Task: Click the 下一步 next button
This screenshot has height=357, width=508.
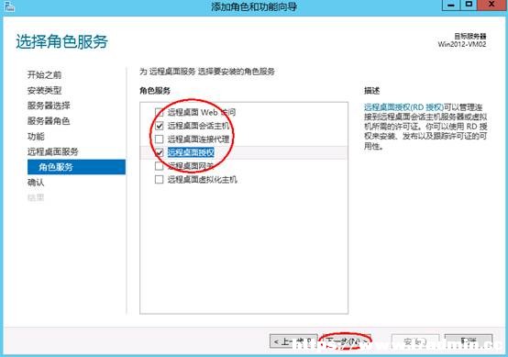Action: [x=346, y=341]
